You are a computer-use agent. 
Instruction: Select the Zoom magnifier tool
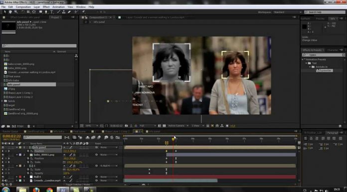16,12
